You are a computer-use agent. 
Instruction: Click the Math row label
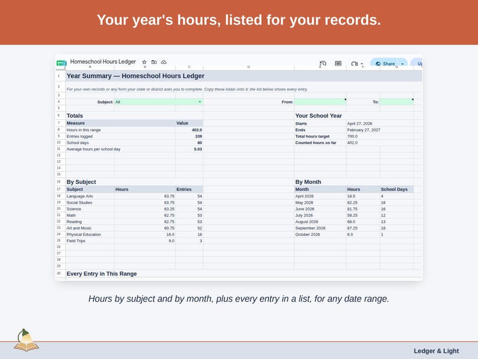point(71,215)
